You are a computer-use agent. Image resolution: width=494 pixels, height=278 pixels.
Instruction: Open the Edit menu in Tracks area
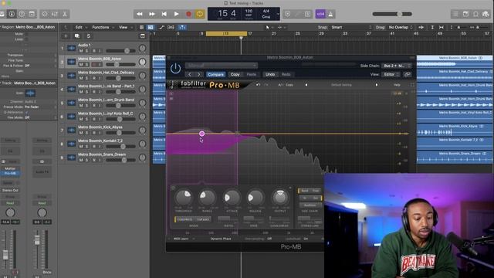click(80, 28)
